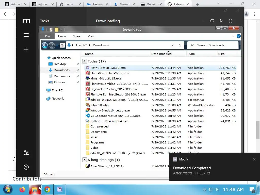Go up one folder level arrow
The height and width of the screenshot is (195, 260).
(62, 45)
